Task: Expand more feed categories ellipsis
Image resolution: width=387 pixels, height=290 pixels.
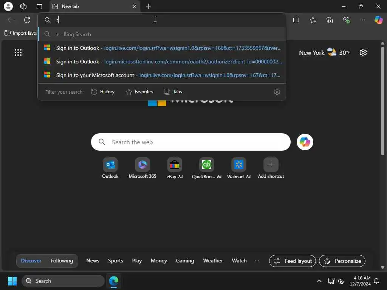Action: pyautogui.click(x=257, y=261)
